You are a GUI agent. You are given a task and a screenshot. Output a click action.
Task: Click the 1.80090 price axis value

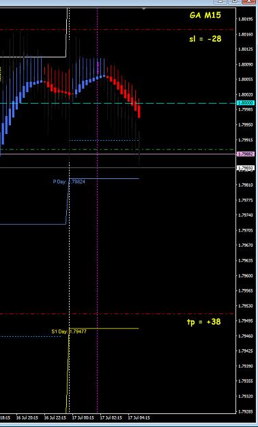coord(246,64)
